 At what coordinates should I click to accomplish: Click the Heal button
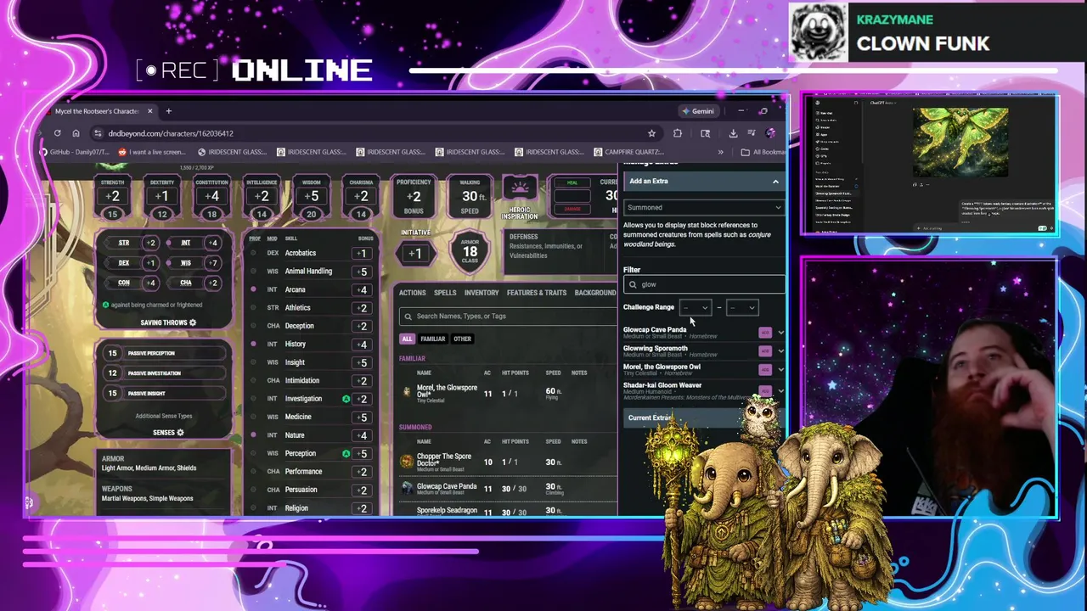[572, 182]
